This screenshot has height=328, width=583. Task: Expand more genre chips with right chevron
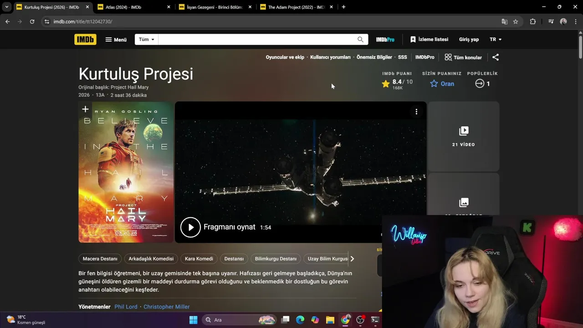tap(352, 259)
